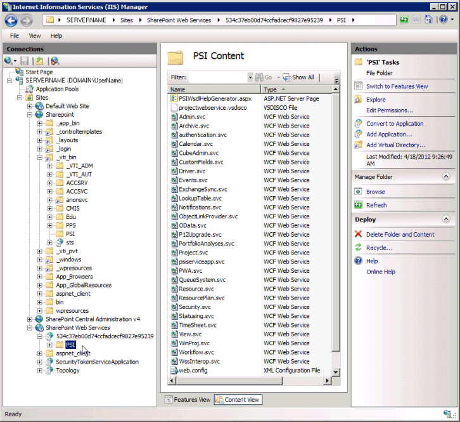Click the Show All filter icon
This screenshot has height=422, width=460.
pos(286,77)
